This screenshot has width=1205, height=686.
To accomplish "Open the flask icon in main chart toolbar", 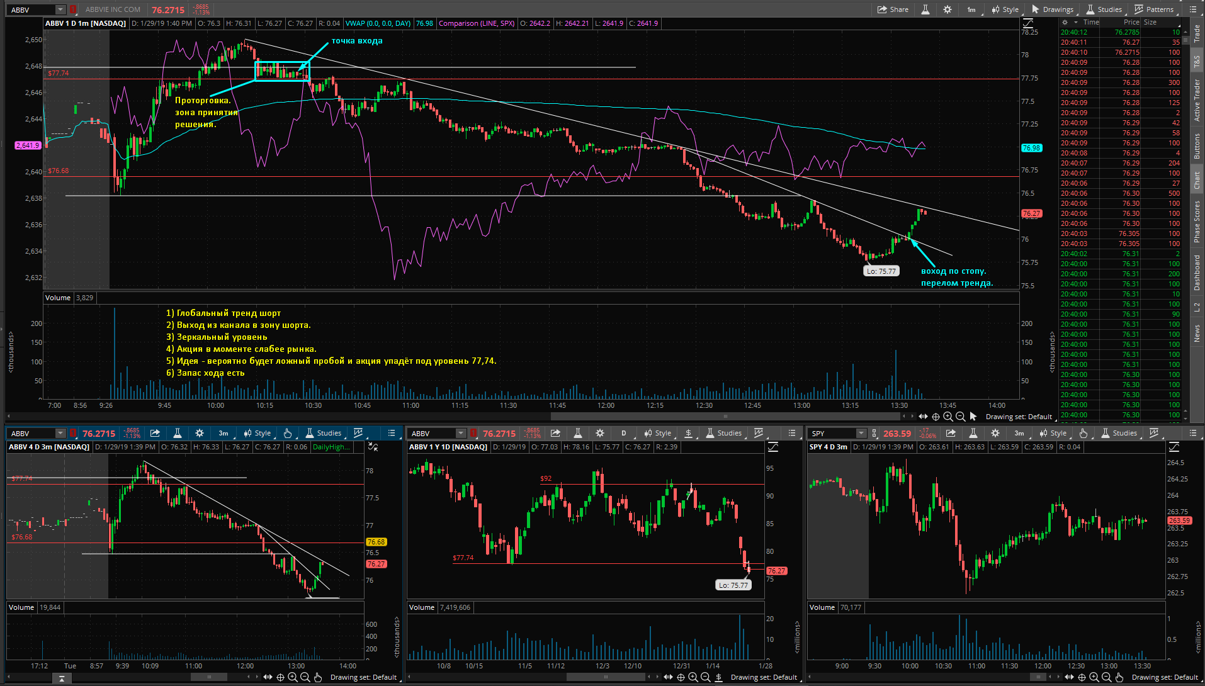I will click(x=925, y=9).
